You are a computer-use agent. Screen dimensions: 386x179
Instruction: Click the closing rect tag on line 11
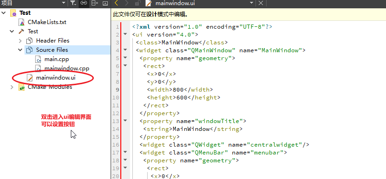pyautogui.click(x=156, y=105)
